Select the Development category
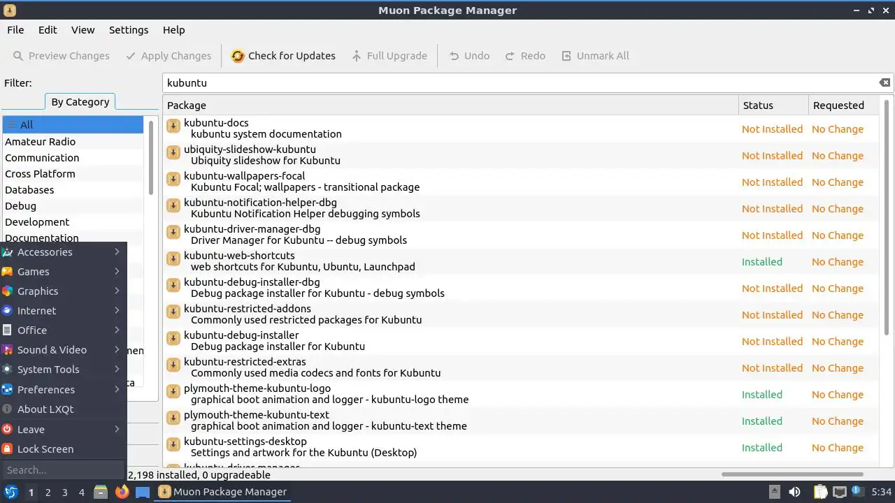Viewport: 895px width, 503px height. (73, 222)
